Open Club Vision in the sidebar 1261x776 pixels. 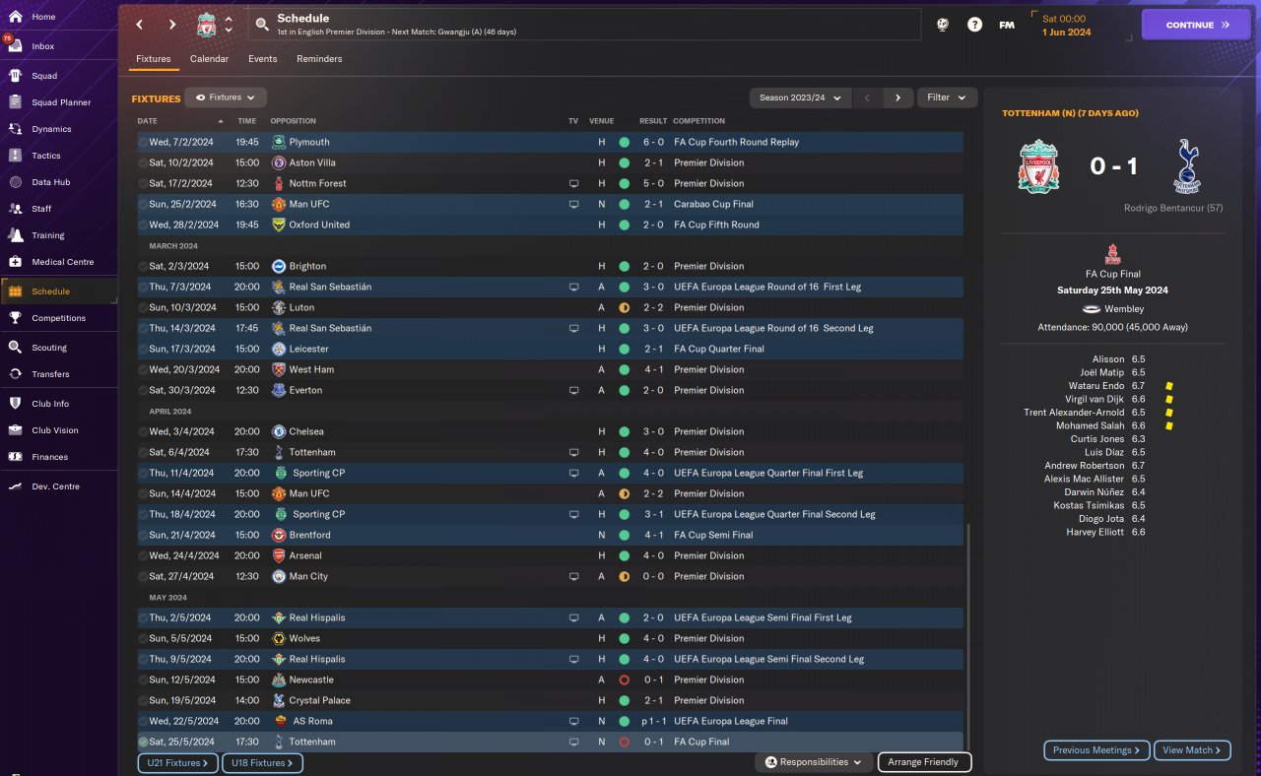coord(55,430)
